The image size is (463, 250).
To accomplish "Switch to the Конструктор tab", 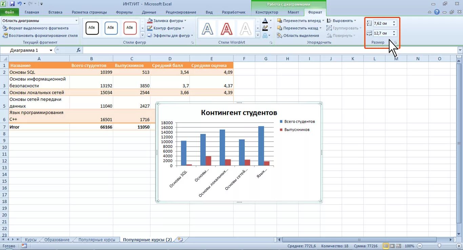I will click(x=267, y=12).
